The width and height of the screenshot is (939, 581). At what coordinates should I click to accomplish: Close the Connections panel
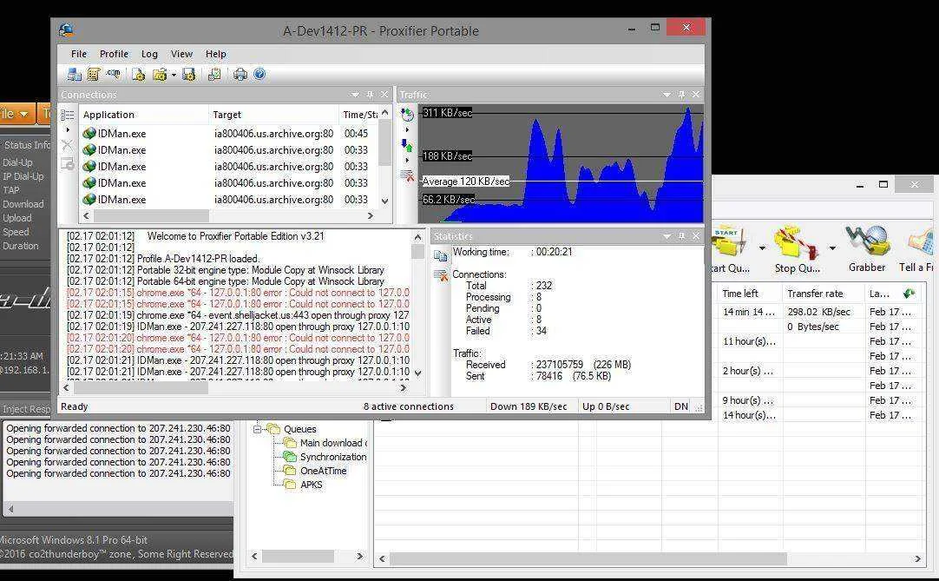pyautogui.click(x=384, y=95)
